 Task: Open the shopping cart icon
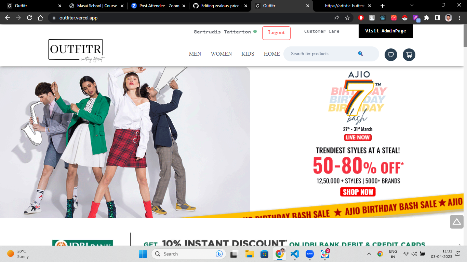coord(409,55)
